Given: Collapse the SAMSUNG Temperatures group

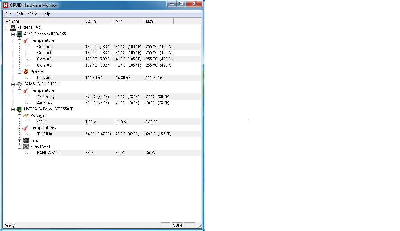Looking at the screenshot, I should click(x=20, y=91).
